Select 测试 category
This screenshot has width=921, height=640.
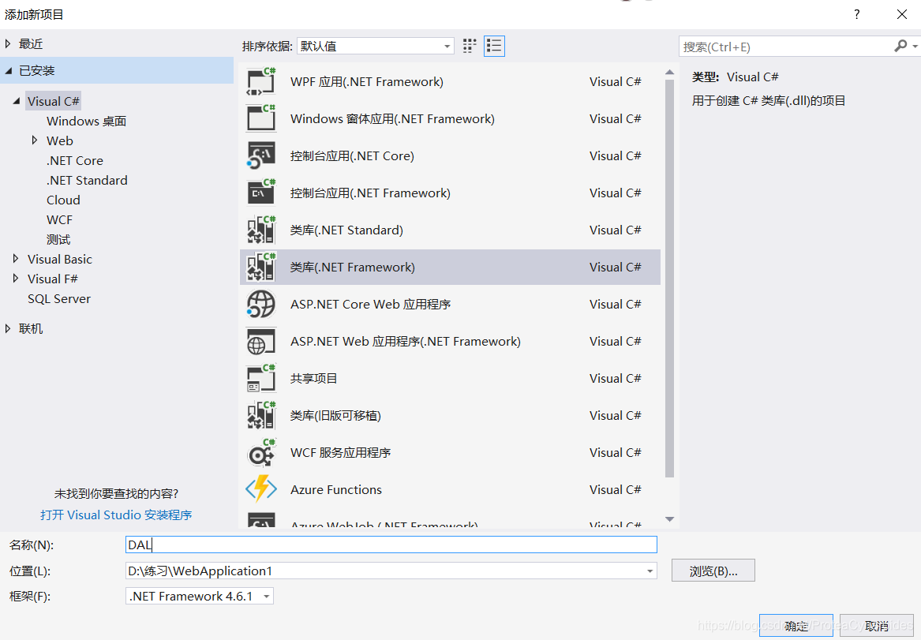coord(58,240)
